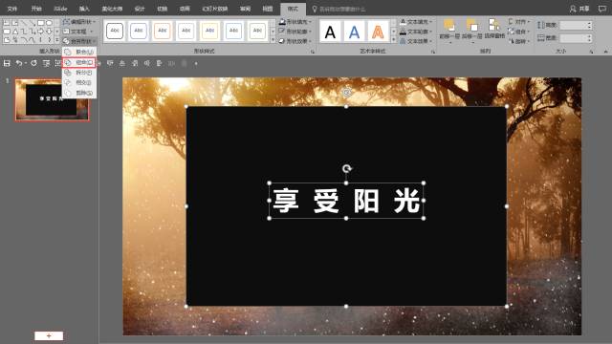612x344 pixels.
Task: Open the 文件 File tab
Action: pyautogui.click(x=12, y=9)
